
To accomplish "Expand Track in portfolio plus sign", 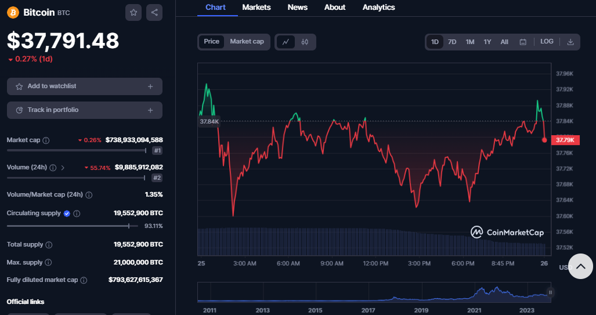I will pos(150,110).
